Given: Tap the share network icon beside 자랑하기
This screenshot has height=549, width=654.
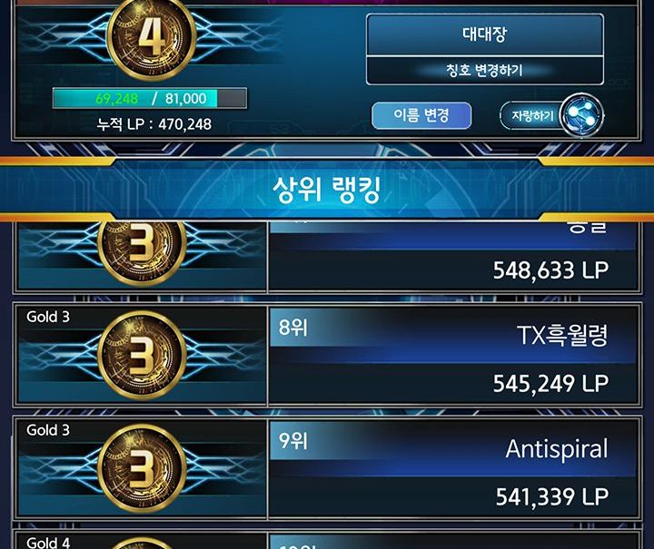Looking at the screenshot, I should [581, 115].
